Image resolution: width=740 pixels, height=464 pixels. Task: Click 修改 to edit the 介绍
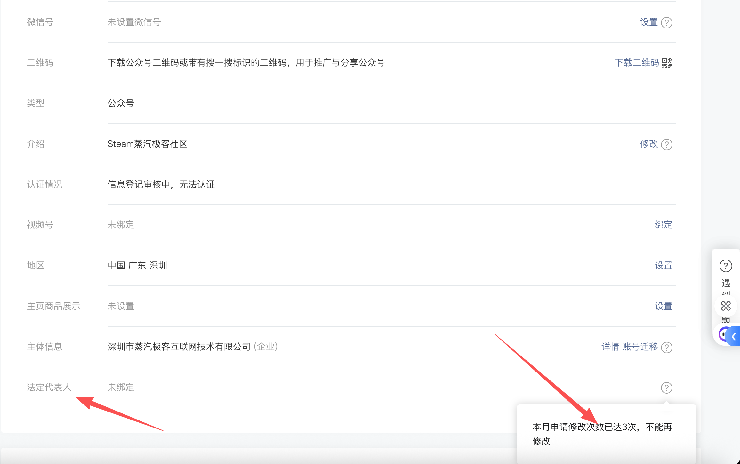coord(648,144)
